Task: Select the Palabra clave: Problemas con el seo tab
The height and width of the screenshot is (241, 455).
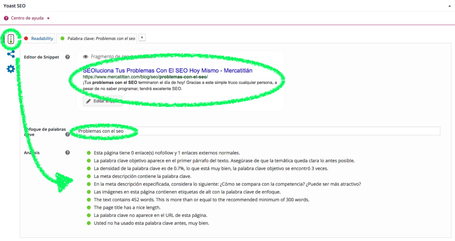Action: (x=97, y=38)
